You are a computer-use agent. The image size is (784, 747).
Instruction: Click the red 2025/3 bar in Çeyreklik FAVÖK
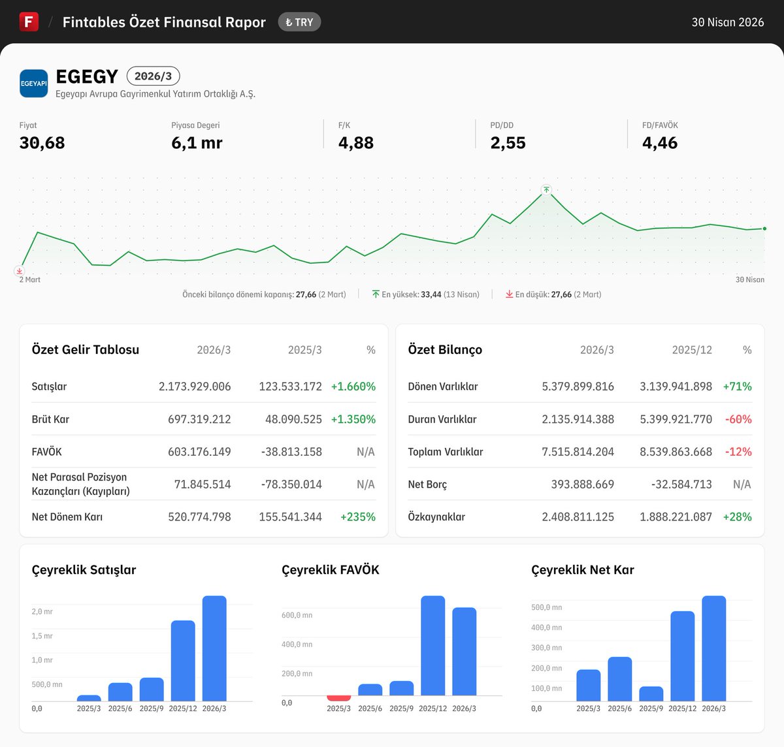tap(339, 699)
